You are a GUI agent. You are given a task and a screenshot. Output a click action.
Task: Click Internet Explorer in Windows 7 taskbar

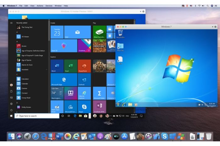(x=124, y=105)
